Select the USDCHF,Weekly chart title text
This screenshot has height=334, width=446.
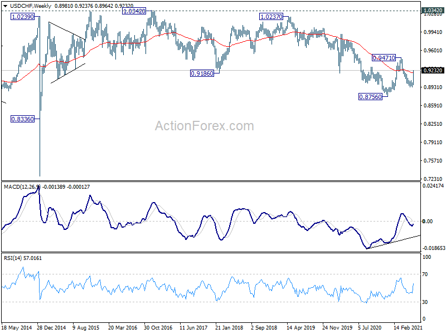pos(31,6)
